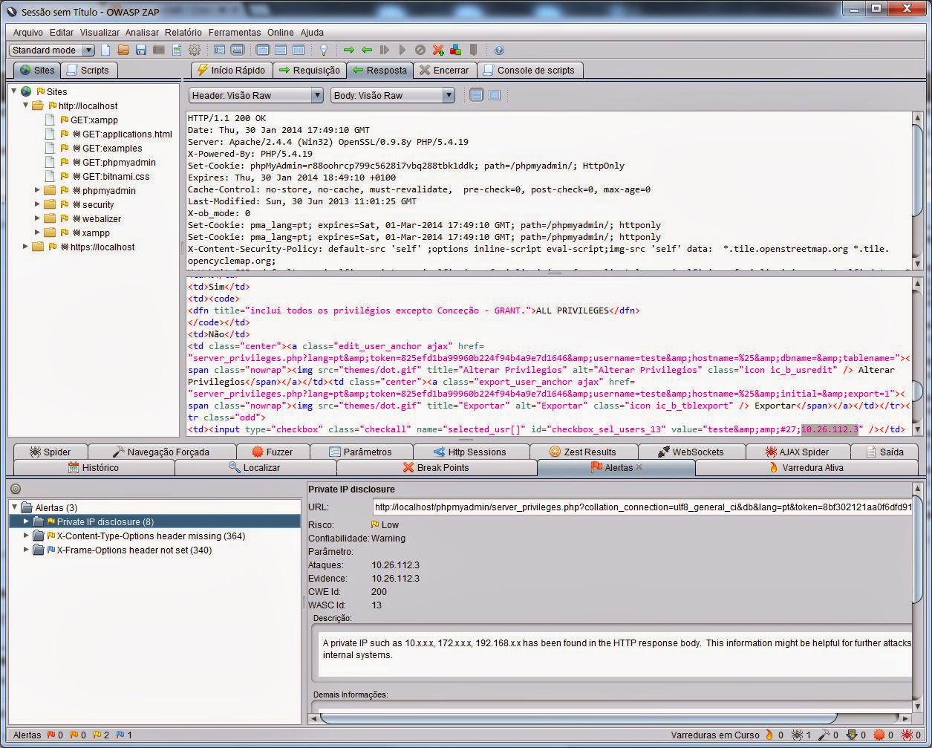Click the New Session toolbar icon
Image resolution: width=932 pixels, height=748 pixels.
(x=104, y=50)
